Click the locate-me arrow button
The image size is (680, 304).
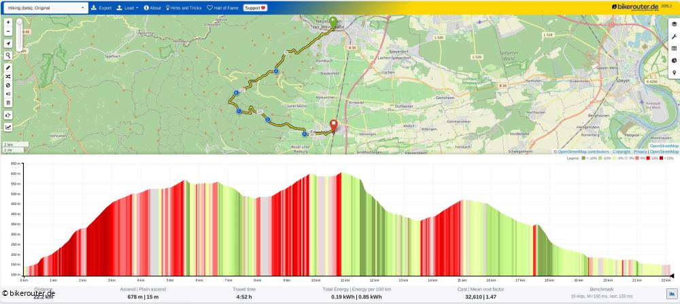(x=8, y=43)
